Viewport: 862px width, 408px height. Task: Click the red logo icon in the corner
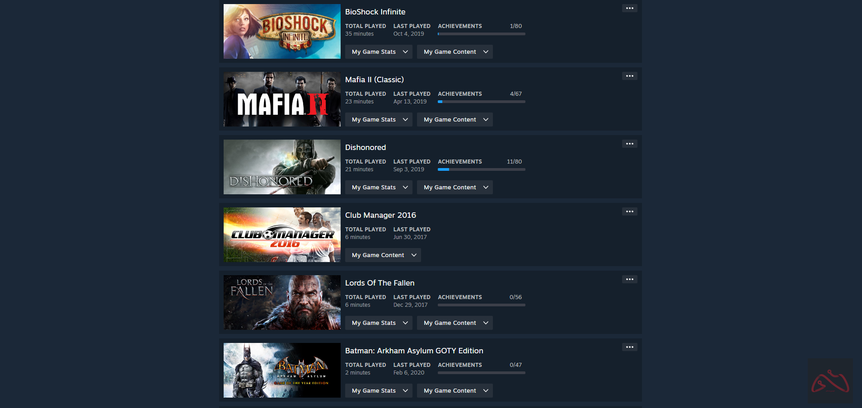(x=830, y=381)
